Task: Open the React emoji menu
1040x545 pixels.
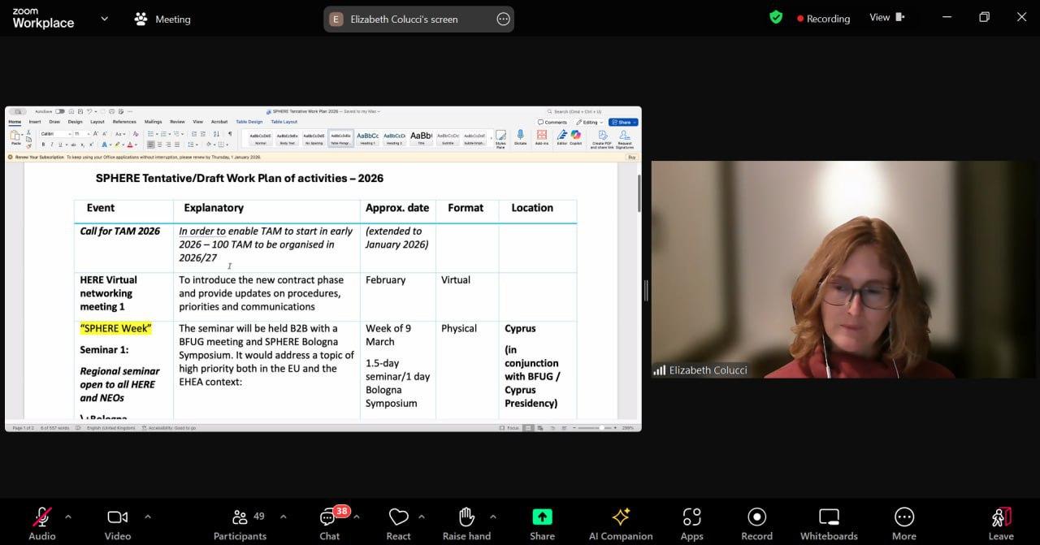Action: pos(398,517)
